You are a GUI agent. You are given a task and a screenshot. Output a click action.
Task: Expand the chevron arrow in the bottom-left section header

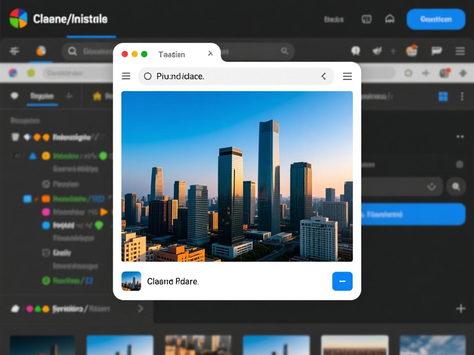140,308
